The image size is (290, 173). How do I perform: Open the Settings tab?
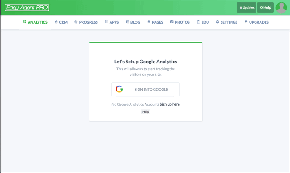(x=227, y=22)
